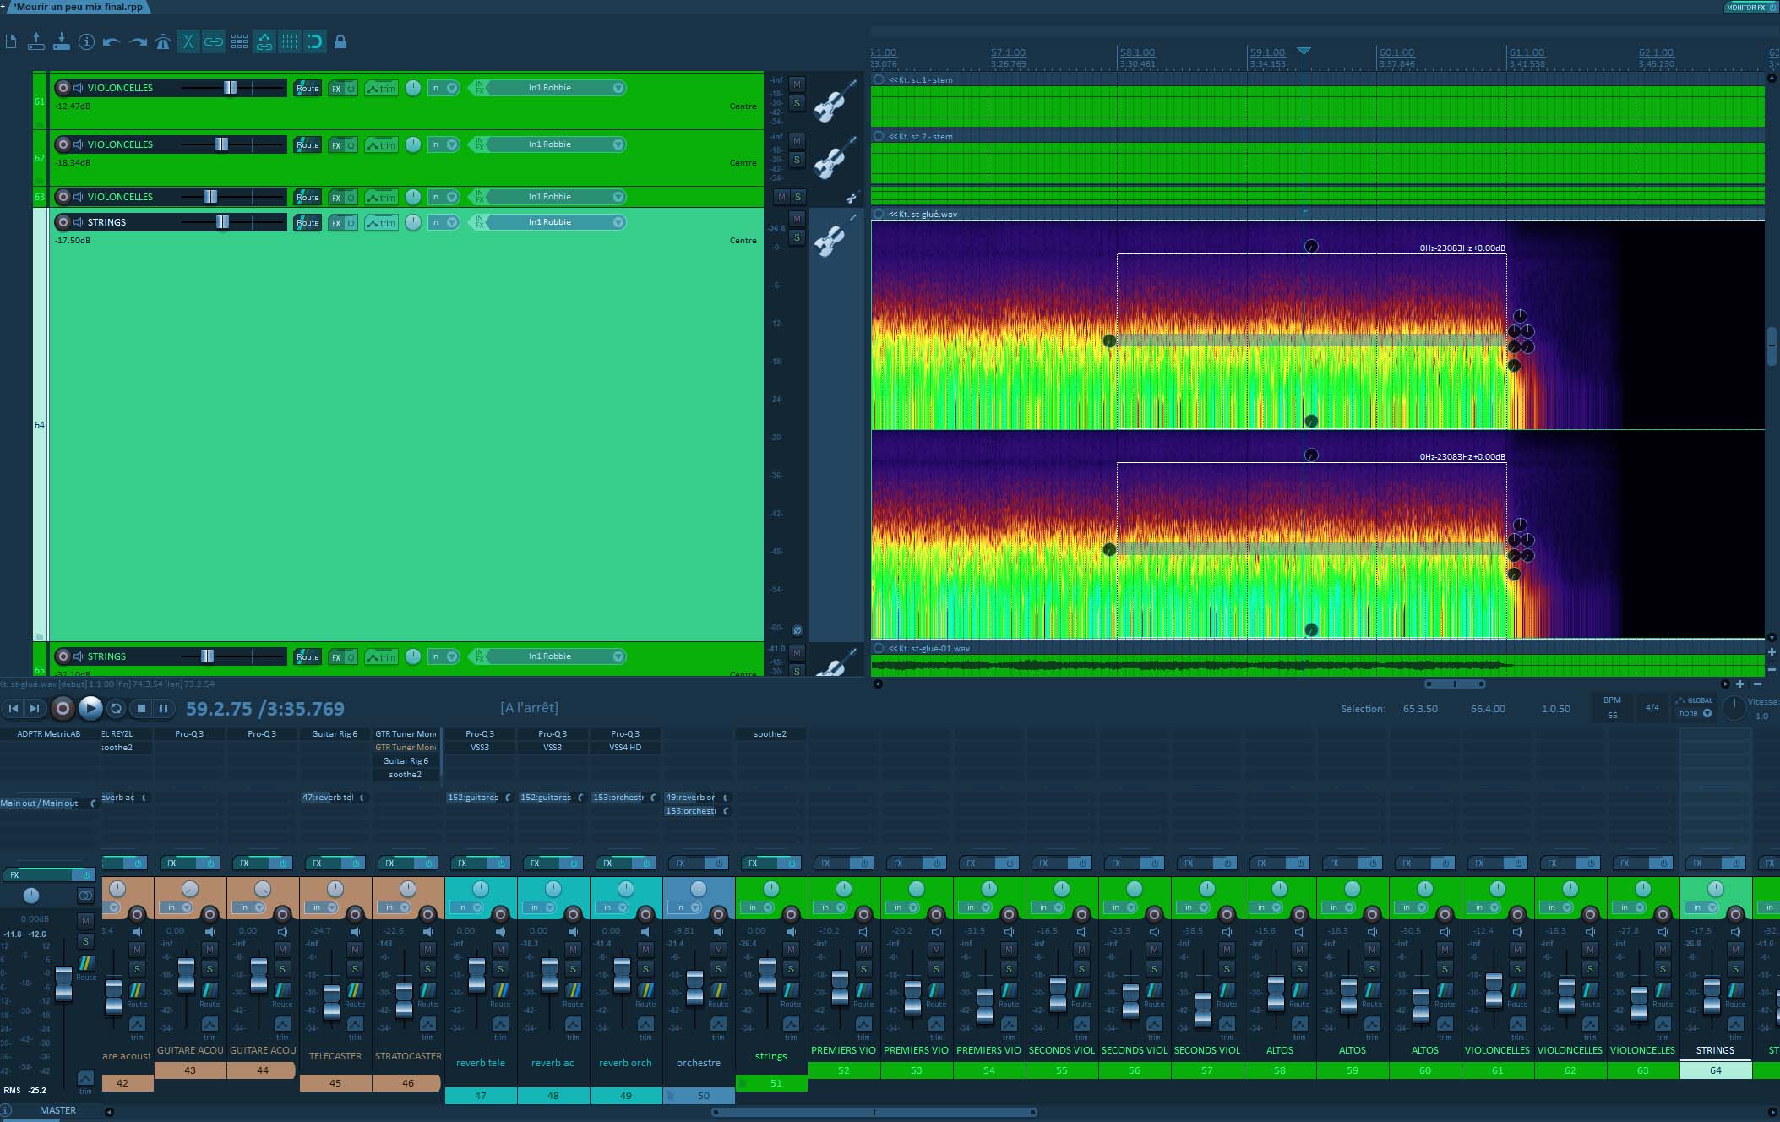The height and width of the screenshot is (1122, 1780).
Task: Arm record on first VIOLONCELLES track
Action: [63, 88]
